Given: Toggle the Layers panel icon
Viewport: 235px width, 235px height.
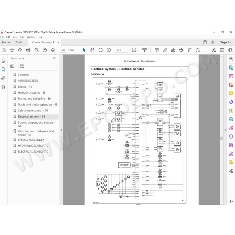Looking at the screenshot, I should click(x=3, y=87).
